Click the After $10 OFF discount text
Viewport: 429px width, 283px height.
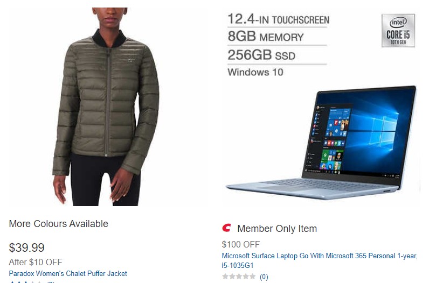36,262
